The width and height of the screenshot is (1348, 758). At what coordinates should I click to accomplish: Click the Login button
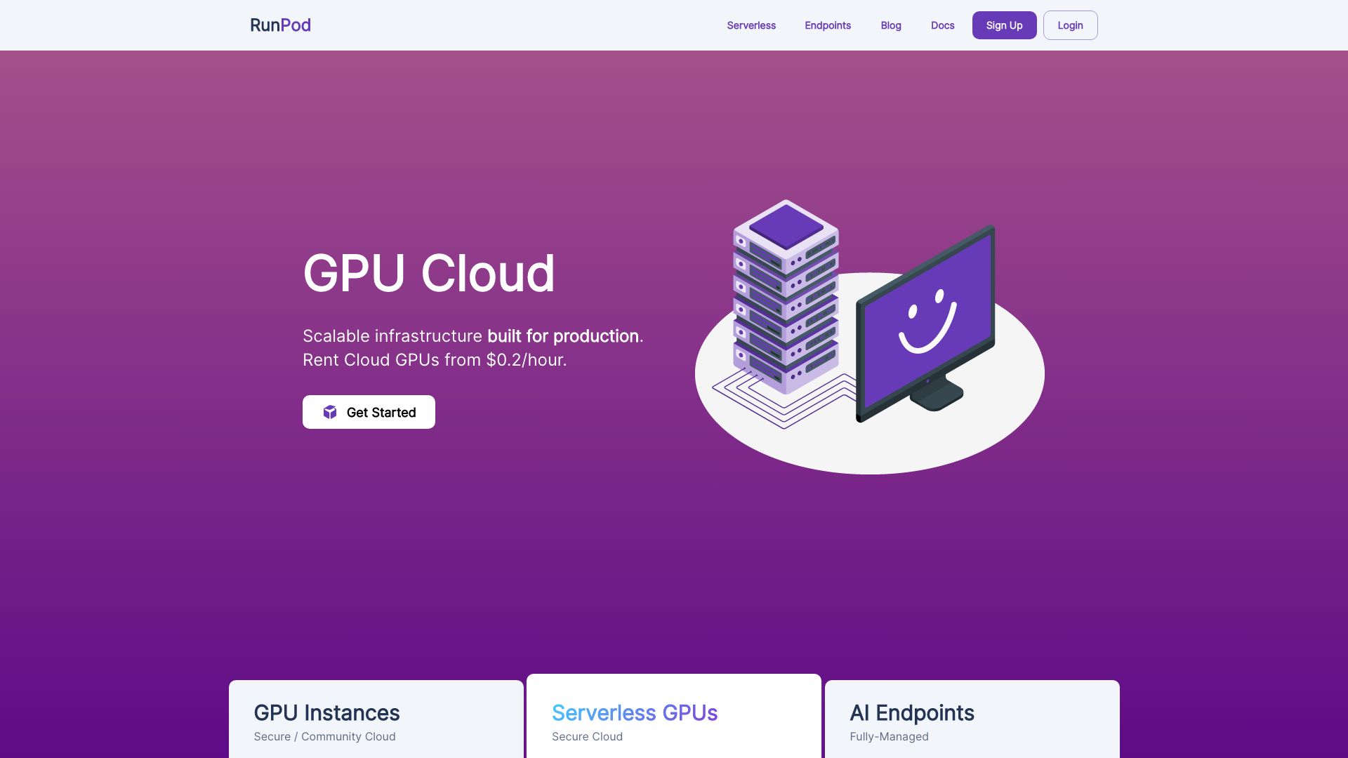1070,25
